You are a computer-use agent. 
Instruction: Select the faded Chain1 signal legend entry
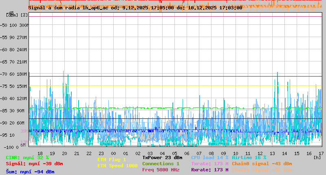[x=262, y=170]
